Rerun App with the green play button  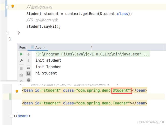(21, 54)
